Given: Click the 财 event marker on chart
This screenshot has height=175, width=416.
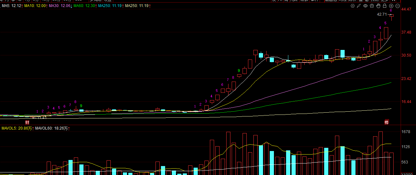Looking at the screenshot, I should click(28, 122).
